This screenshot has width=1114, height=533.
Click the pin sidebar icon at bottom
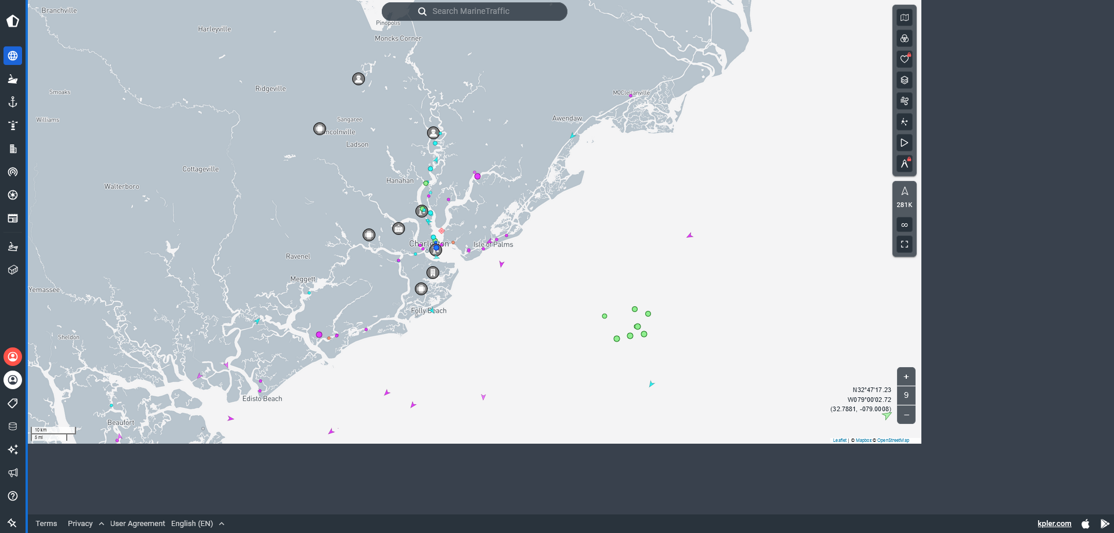click(x=12, y=523)
